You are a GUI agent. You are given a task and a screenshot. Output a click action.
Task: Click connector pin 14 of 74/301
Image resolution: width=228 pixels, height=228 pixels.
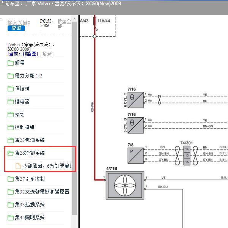tap(187, 149)
